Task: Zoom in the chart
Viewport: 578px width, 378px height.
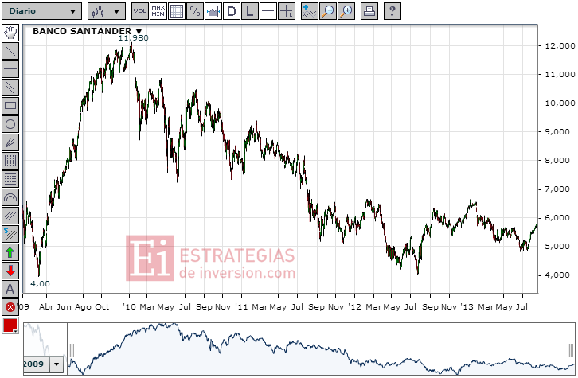Action: [346, 11]
